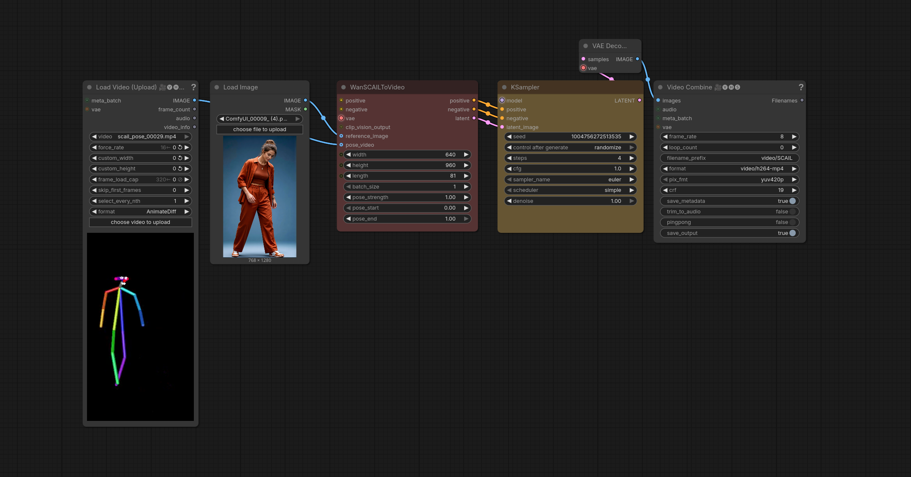Increase length with right arrow
Screen dimensions: 911x477
(466, 176)
